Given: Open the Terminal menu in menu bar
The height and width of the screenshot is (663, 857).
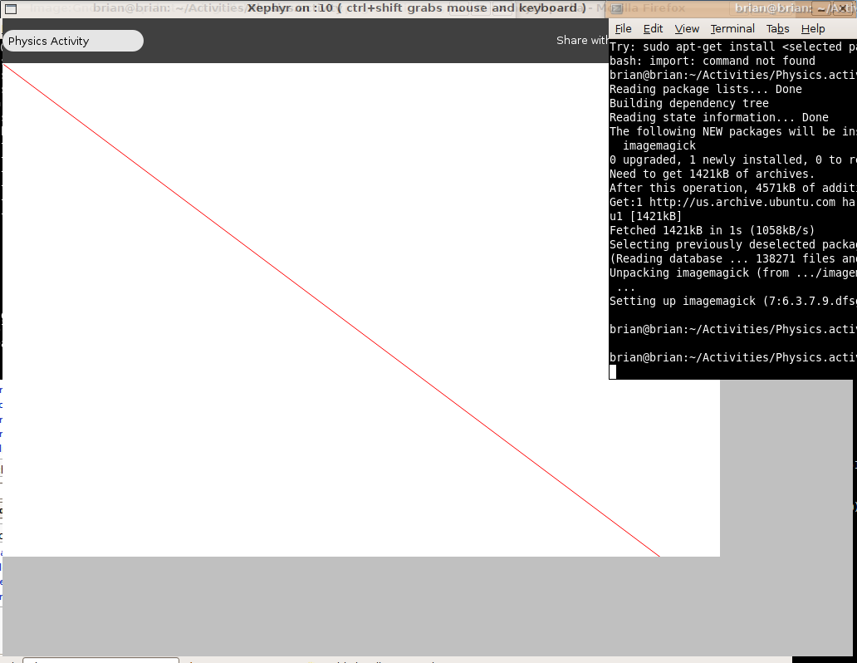Looking at the screenshot, I should coord(732,29).
